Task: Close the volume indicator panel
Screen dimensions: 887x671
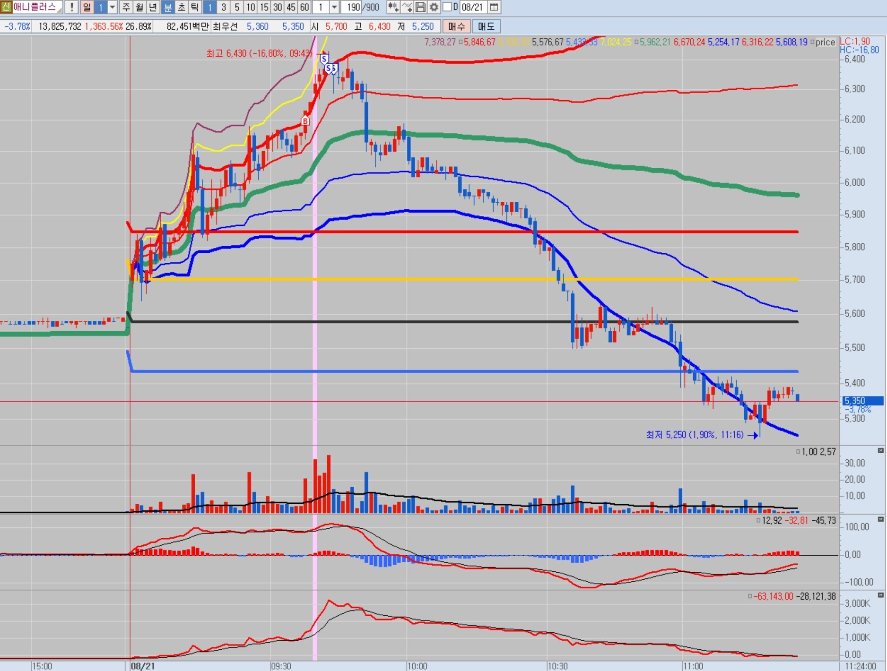Action: (x=880, y=451)
